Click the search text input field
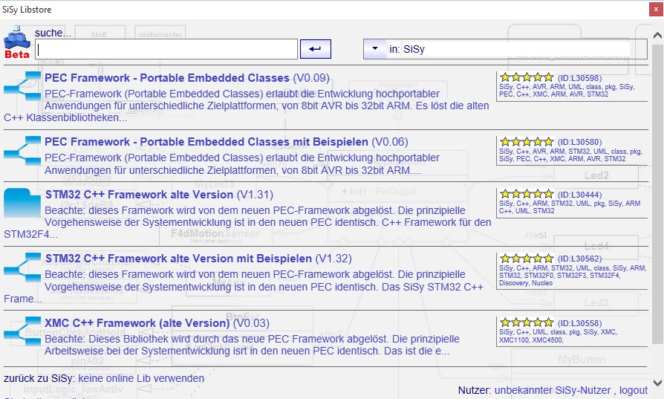 click(x=166, y=50)
